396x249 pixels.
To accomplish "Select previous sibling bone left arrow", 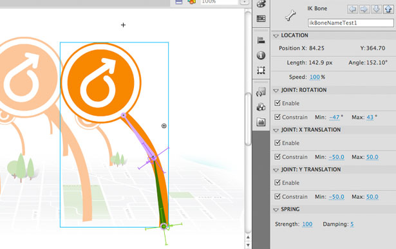I will pos(352,10).
